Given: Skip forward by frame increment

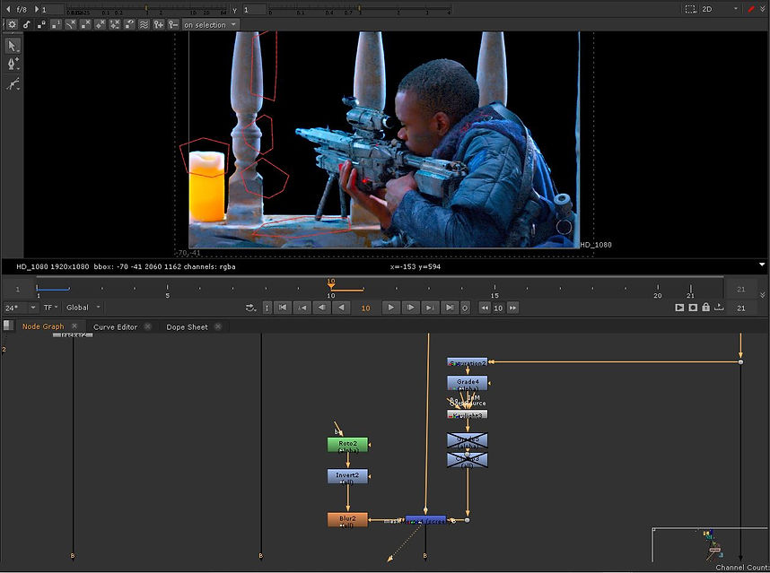Looking at the screenshot, I should point(512,308).
